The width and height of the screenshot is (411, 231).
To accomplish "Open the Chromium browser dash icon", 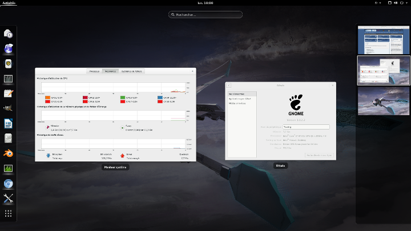I will (9, 184).
